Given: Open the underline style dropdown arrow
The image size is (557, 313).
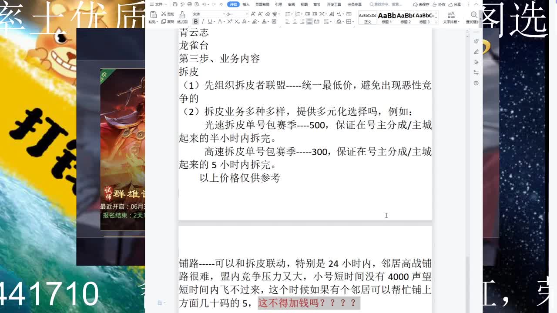Looking at the screenshot, I should [x=215, y=21].
